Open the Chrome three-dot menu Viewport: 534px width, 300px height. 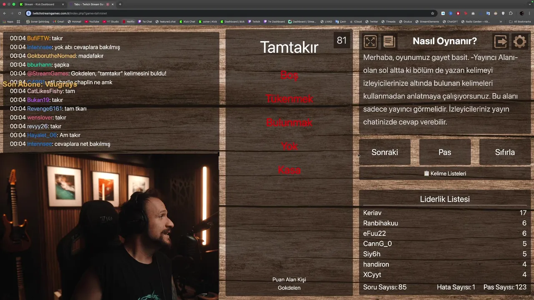tap(529, 13)
